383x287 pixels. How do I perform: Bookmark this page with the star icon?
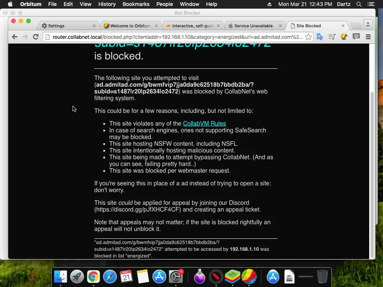tap(308, 37)
